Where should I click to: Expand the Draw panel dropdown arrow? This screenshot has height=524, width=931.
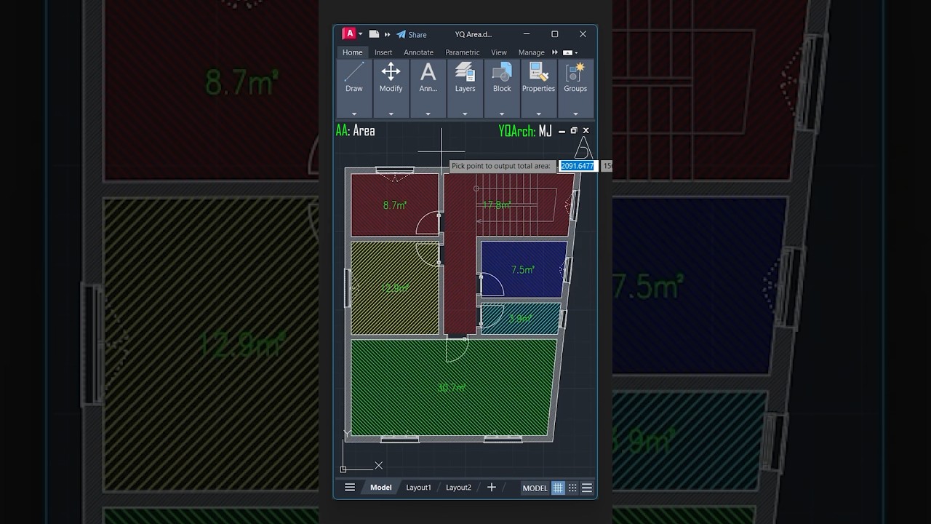[x=354, y=114]
